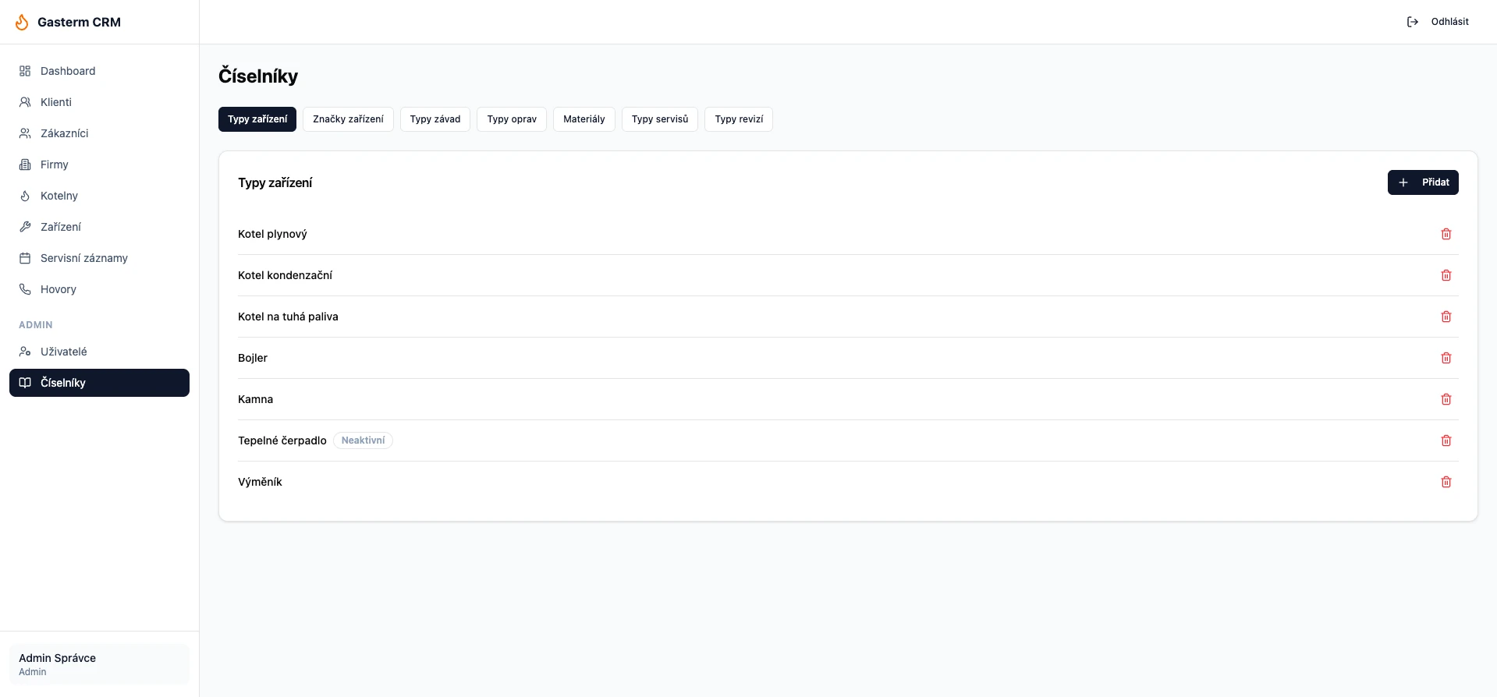The width and height of the screenshot is (1497, 697).
Task: Open Servisní záznamy
Action: (x=99, y=258)
